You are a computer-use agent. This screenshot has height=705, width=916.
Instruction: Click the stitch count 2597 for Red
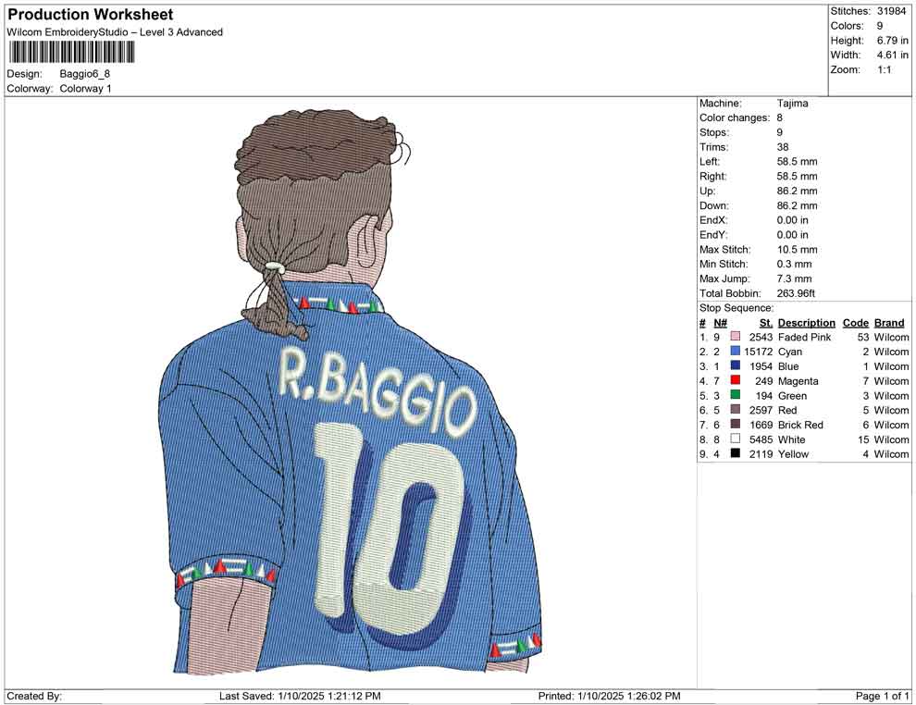tap(761, 410)
